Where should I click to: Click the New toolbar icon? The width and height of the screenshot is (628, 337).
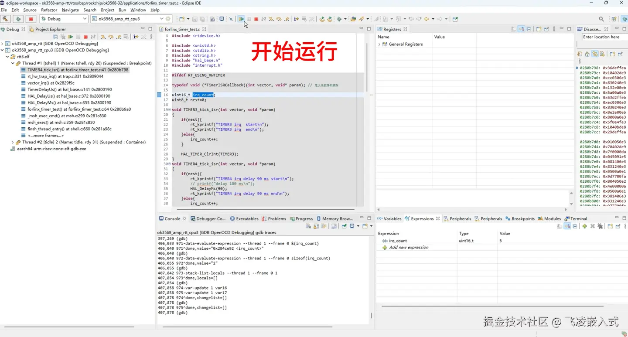click(181, 19)
